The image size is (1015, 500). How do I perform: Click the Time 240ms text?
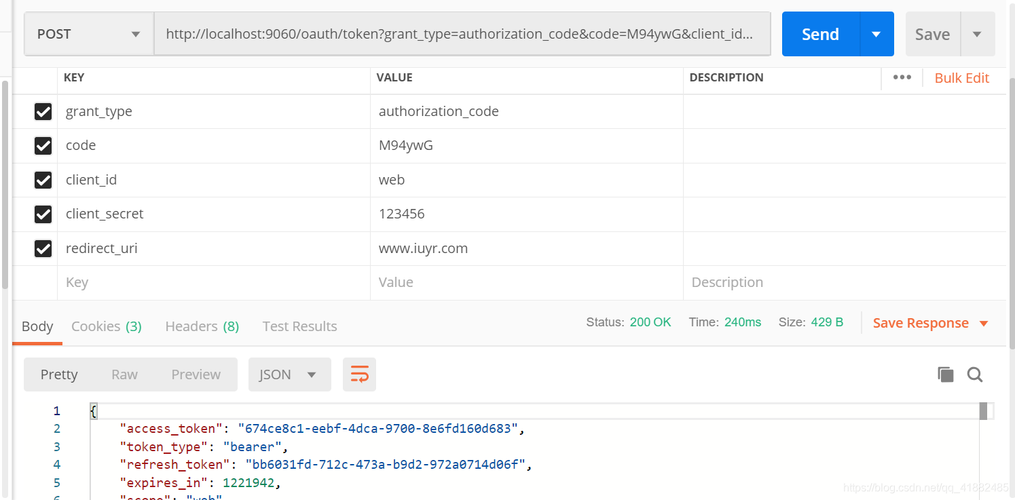tap(725, 322)
